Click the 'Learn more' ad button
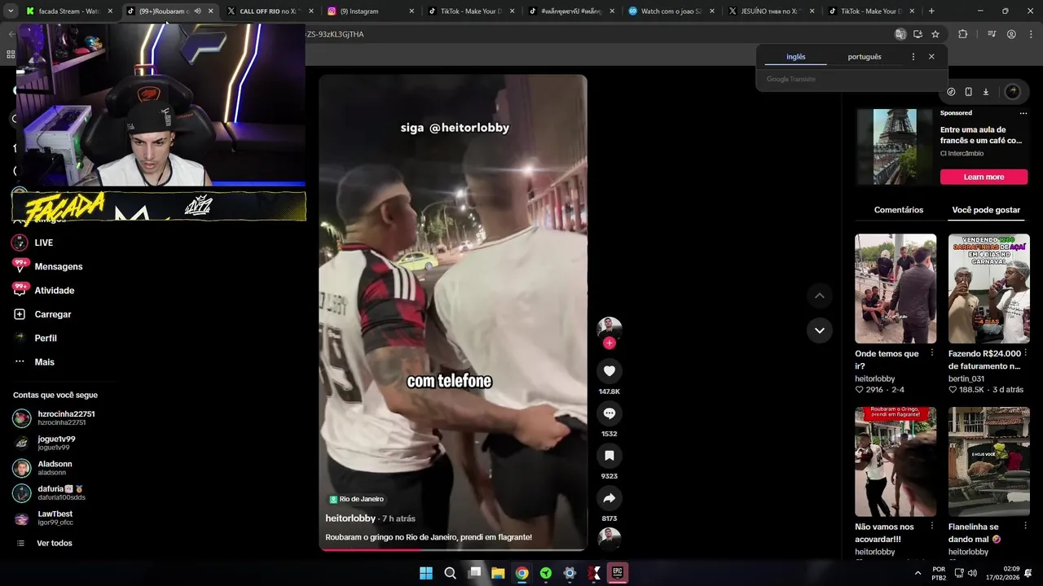1043x586 pixels. pos(984,177)
